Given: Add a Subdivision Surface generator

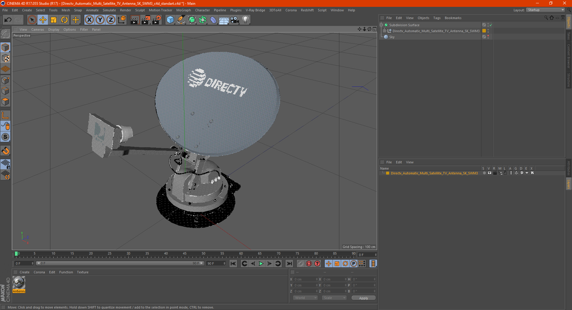Looking at the screenshot, I should click(x=192, y=20).
